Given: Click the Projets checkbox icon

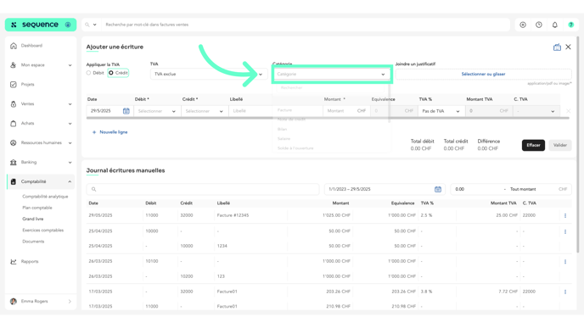Looking at the screenshot, I should [14, 85].
